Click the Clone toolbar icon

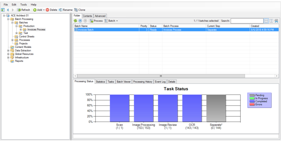(x=76, y=10)
